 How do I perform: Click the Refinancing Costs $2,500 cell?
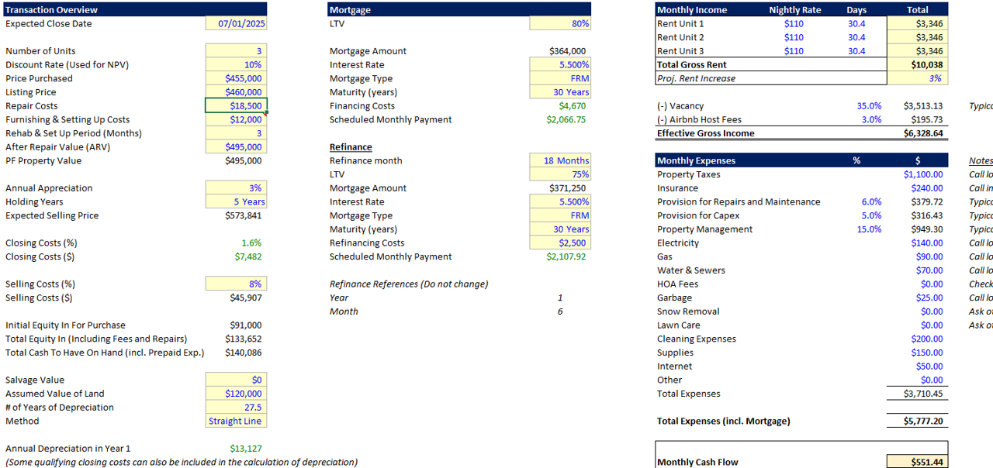(560, 243)
